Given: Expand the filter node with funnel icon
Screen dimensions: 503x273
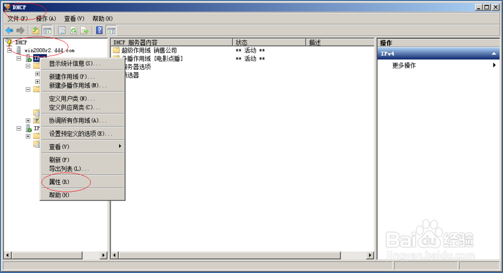Looking at the screenshot, I should click(x=28, y=120).
